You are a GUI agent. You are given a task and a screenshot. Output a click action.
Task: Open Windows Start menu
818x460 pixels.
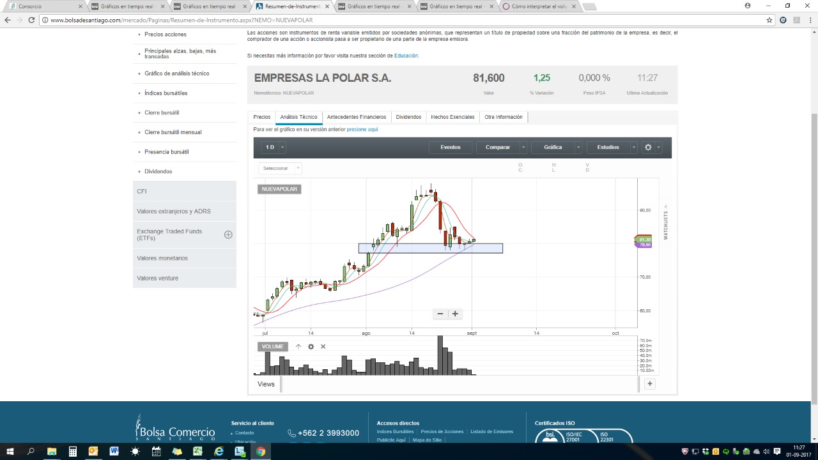pyautogui.click(x=10, y=451)
